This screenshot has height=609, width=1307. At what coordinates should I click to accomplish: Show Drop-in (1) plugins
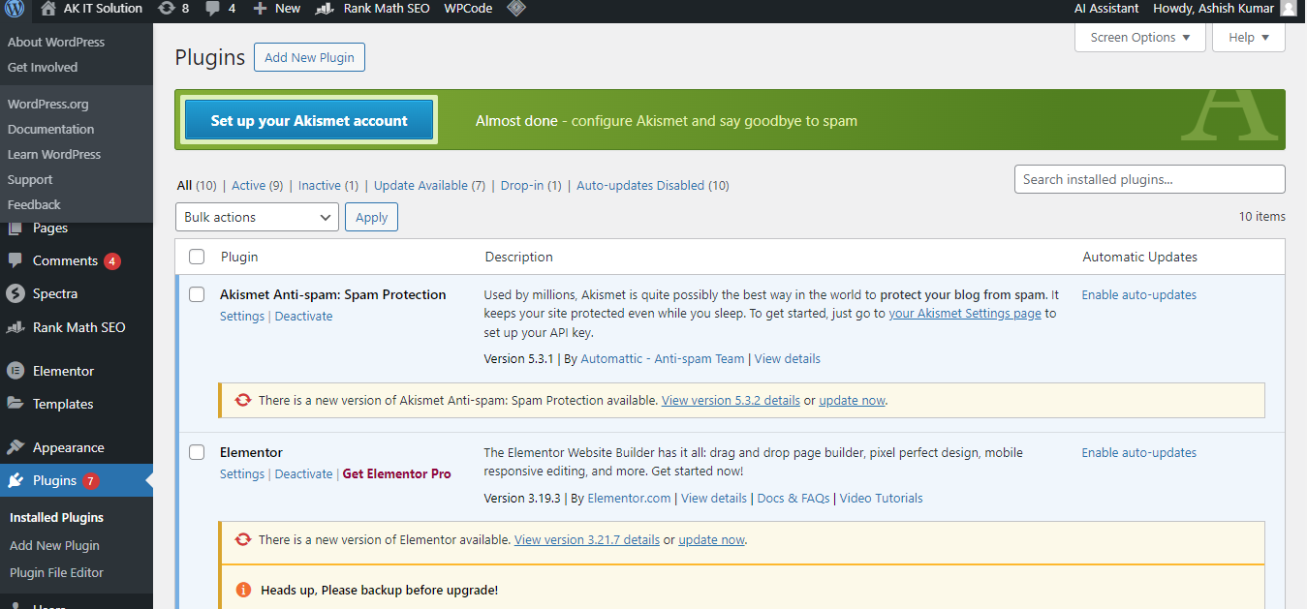(530, 185)
